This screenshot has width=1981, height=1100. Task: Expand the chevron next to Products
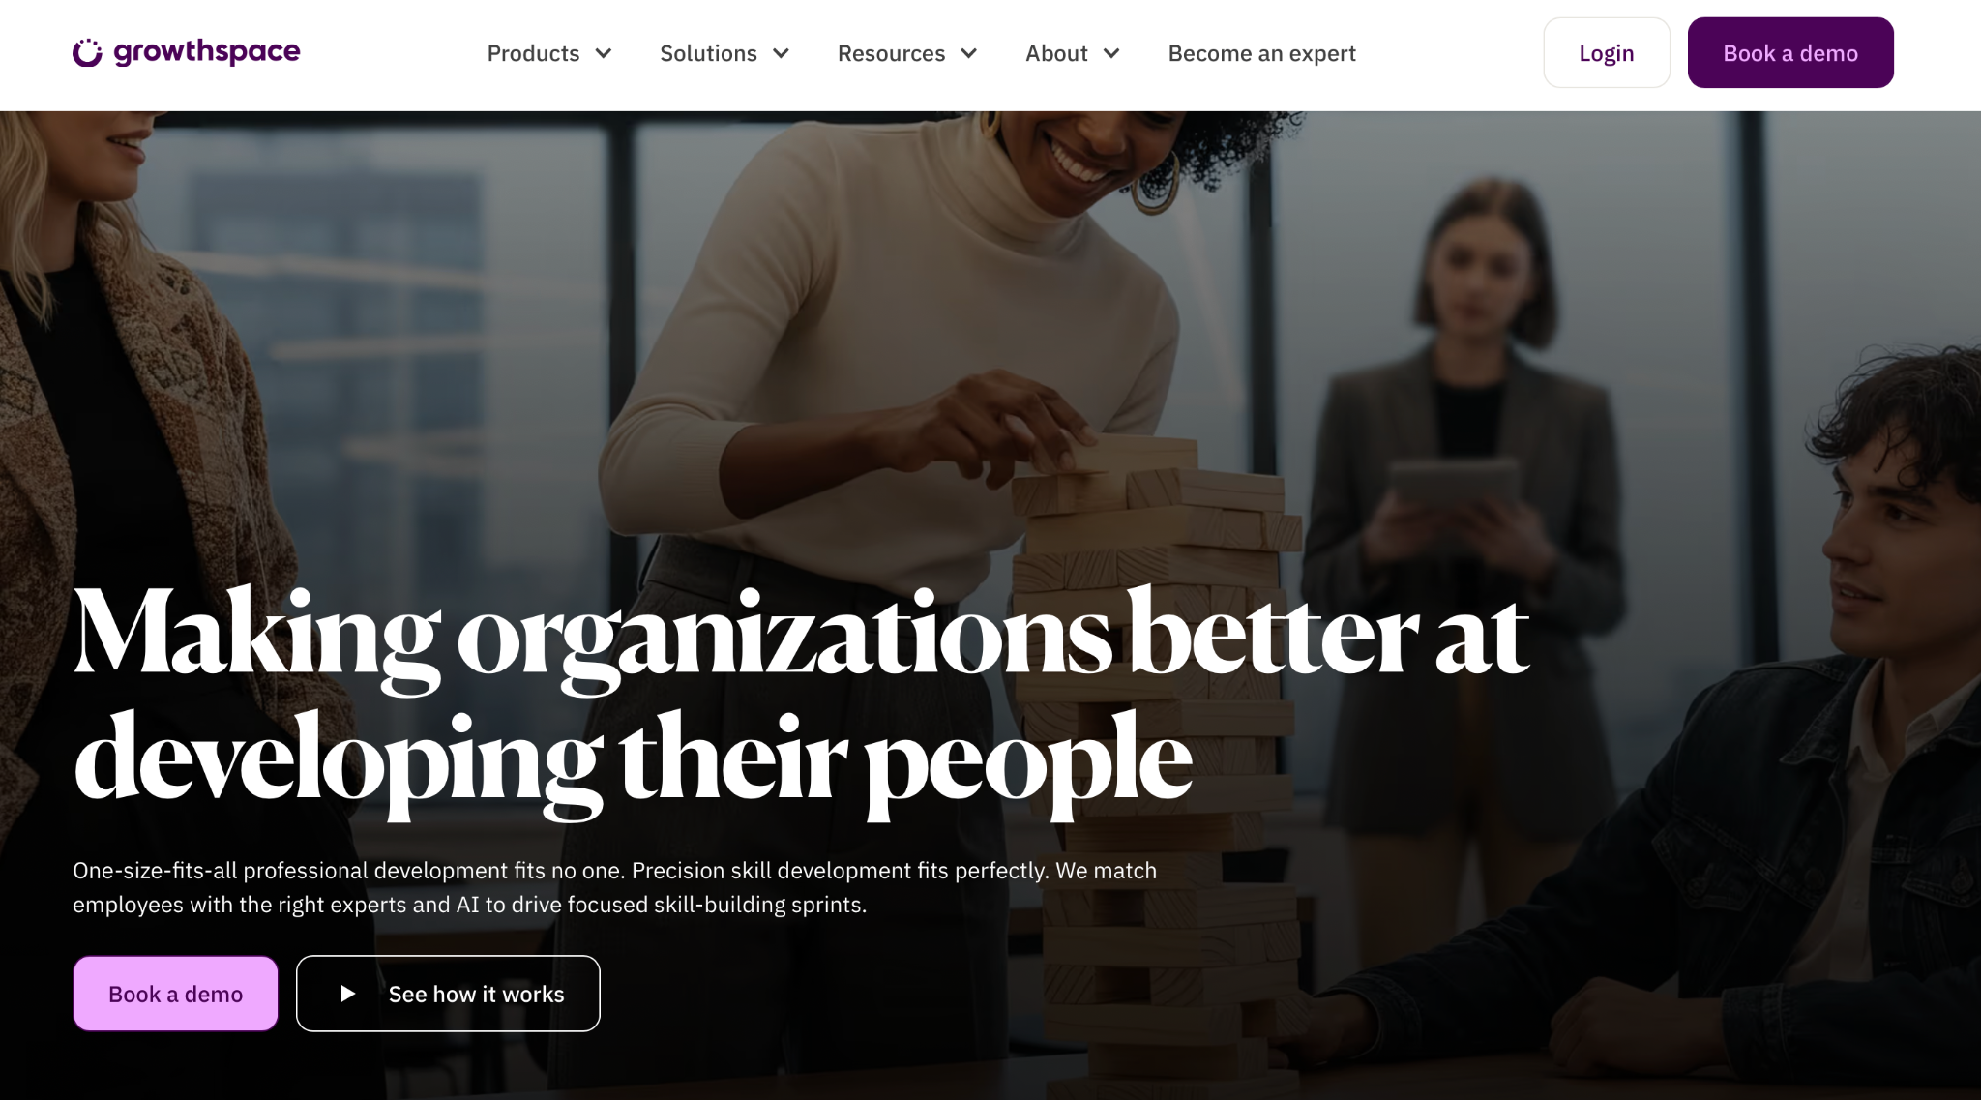click(x=604, y=53)
